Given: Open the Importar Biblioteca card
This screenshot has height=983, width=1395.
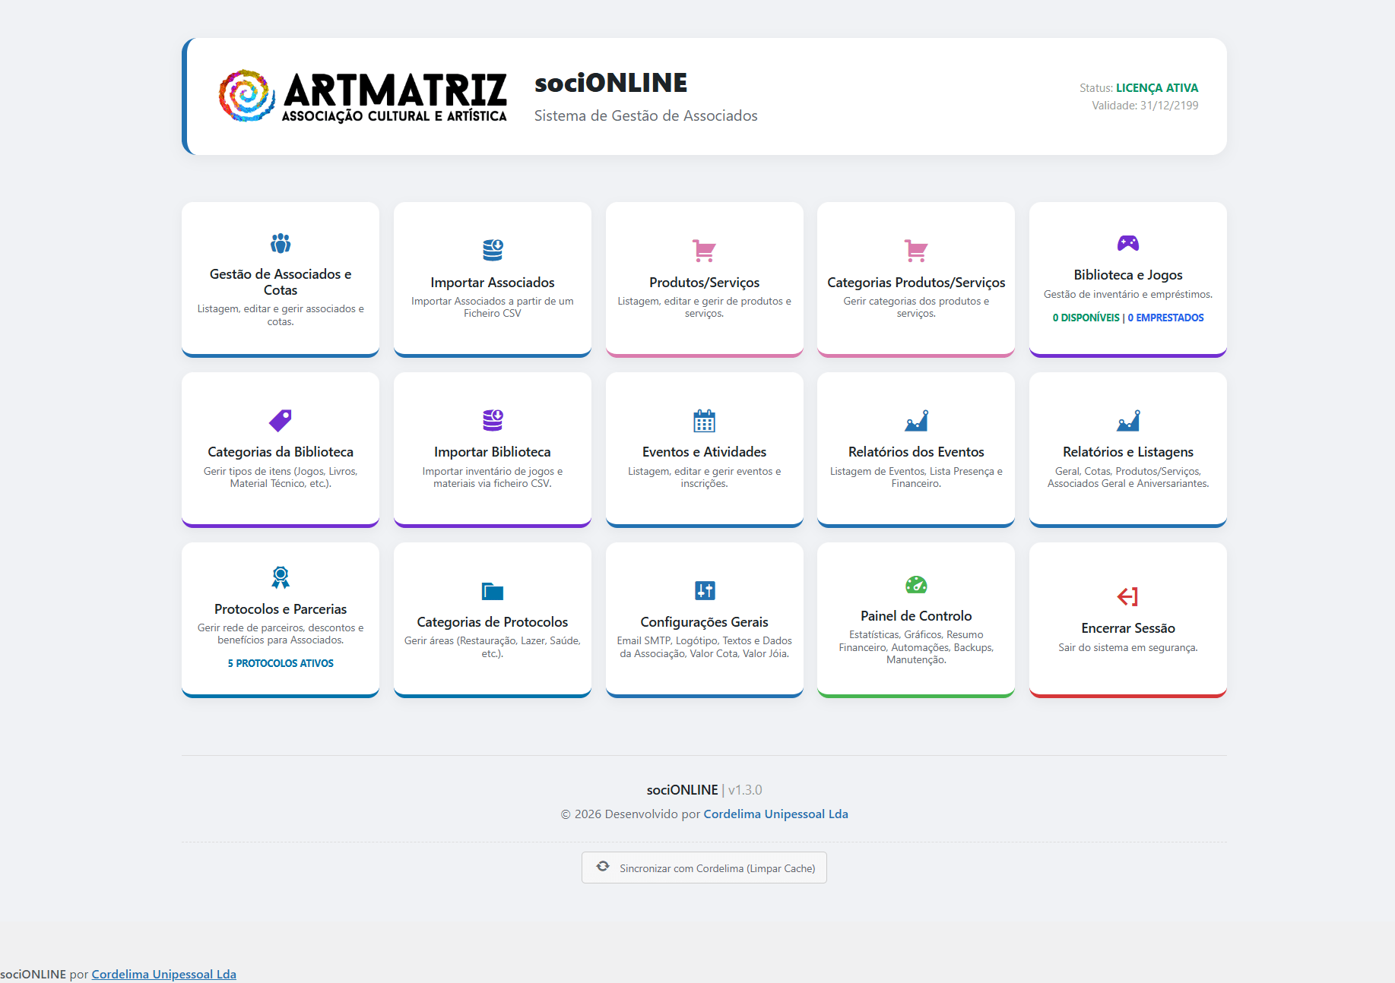Looking at the screenshot, I should tap(493, 450).
